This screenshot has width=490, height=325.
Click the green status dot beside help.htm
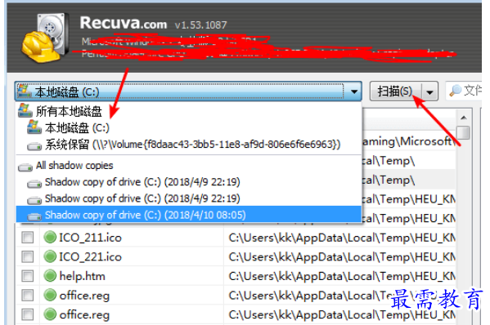[50, 276]
